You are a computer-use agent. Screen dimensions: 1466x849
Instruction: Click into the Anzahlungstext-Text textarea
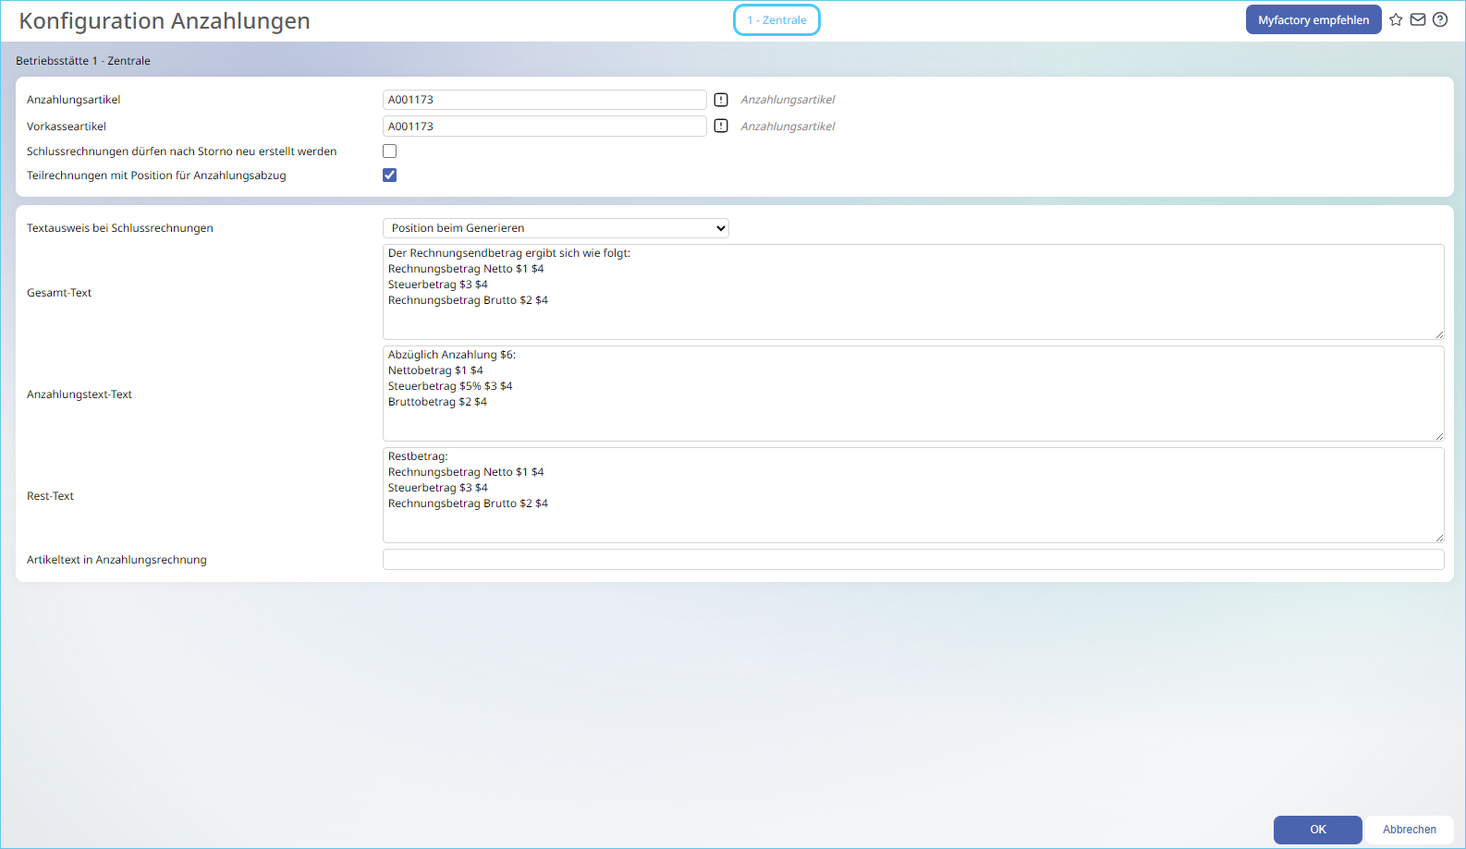click(x=913, y=394)
